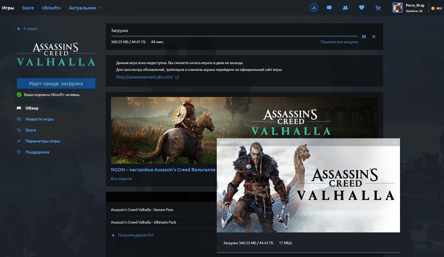Click 'Загрузка 360.55 МБ / 44.41 ГБ' in popup
Screen dimensions: 444x257
pyautogui.click(x=248, y=243)
